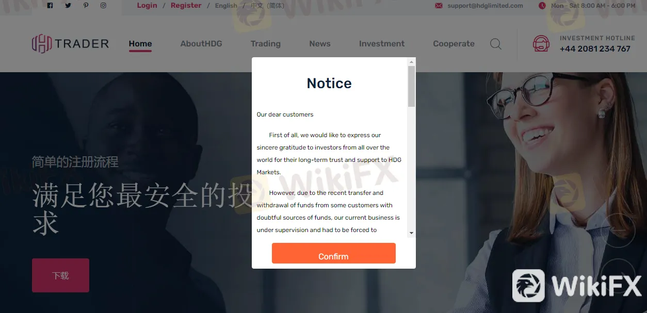Open the Facebook social icon
Screen dimensions: 647x313
click(x=50, y=6)
